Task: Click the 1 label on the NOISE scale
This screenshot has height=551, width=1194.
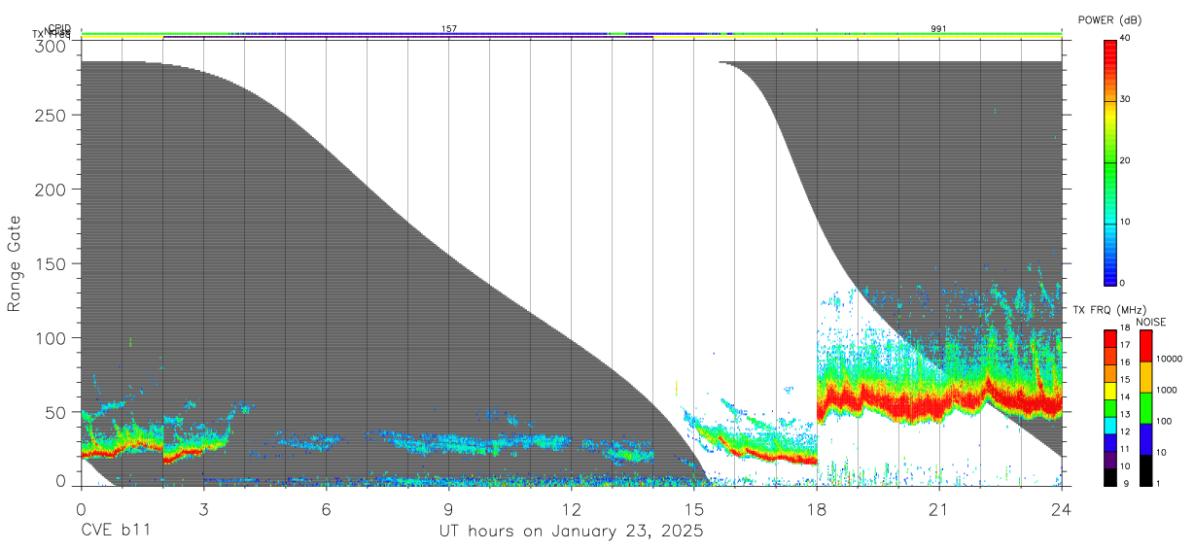Action: (x=1157, y=483)
